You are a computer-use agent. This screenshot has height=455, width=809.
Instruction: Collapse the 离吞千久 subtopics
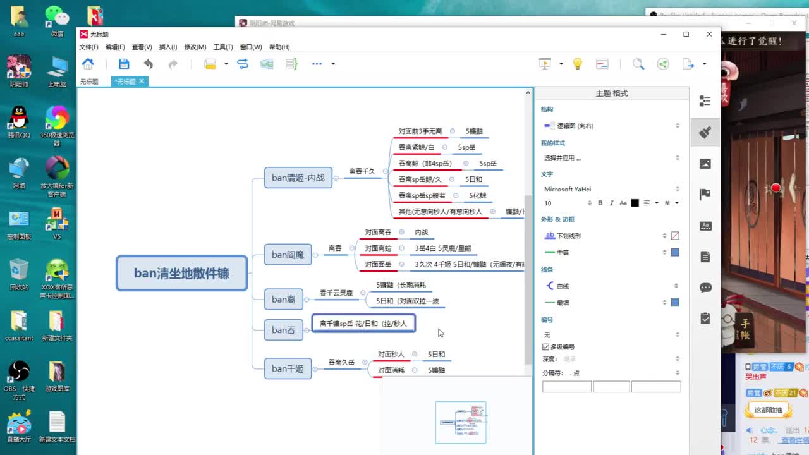pyautogui.click(x=384, y=171)
